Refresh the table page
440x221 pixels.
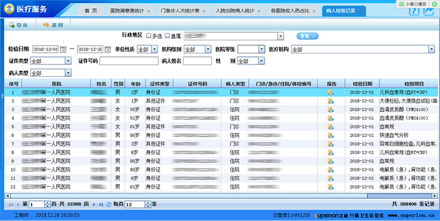pos(109,205)
